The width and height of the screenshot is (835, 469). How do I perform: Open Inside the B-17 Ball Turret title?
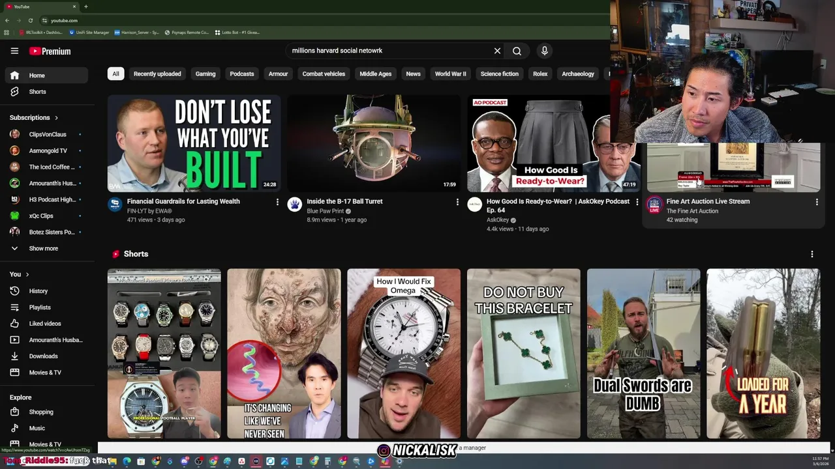pos(345,201)
